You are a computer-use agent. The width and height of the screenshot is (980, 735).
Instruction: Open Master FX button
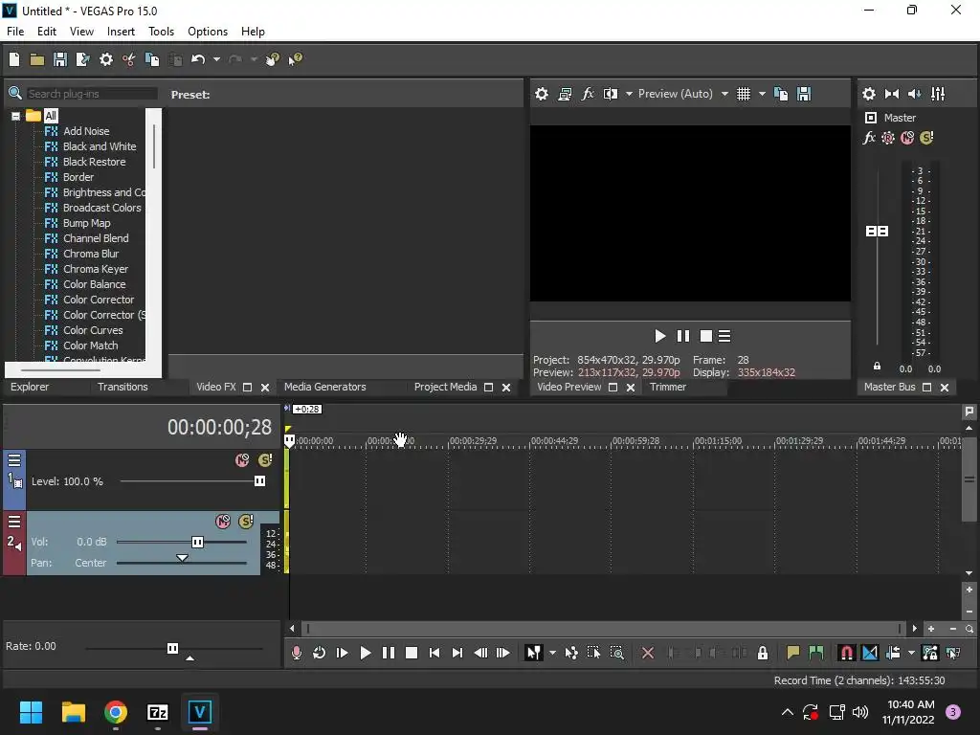pos(869,138)
